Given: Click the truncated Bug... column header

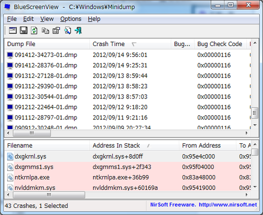Looking at the screenshot, I should point(182,44).
